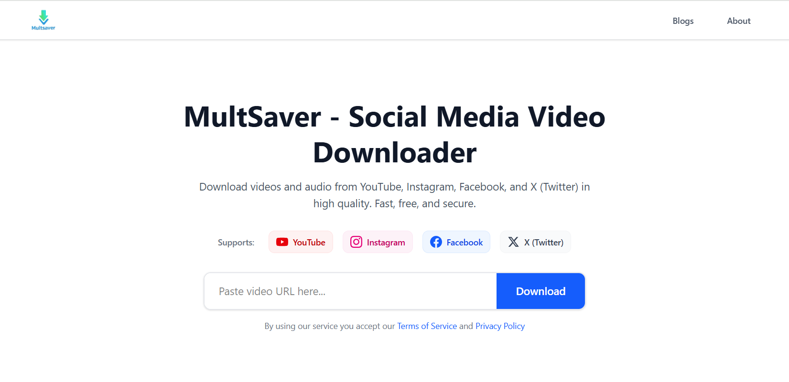Click the blue Facebook circle icon

[436, 242]
